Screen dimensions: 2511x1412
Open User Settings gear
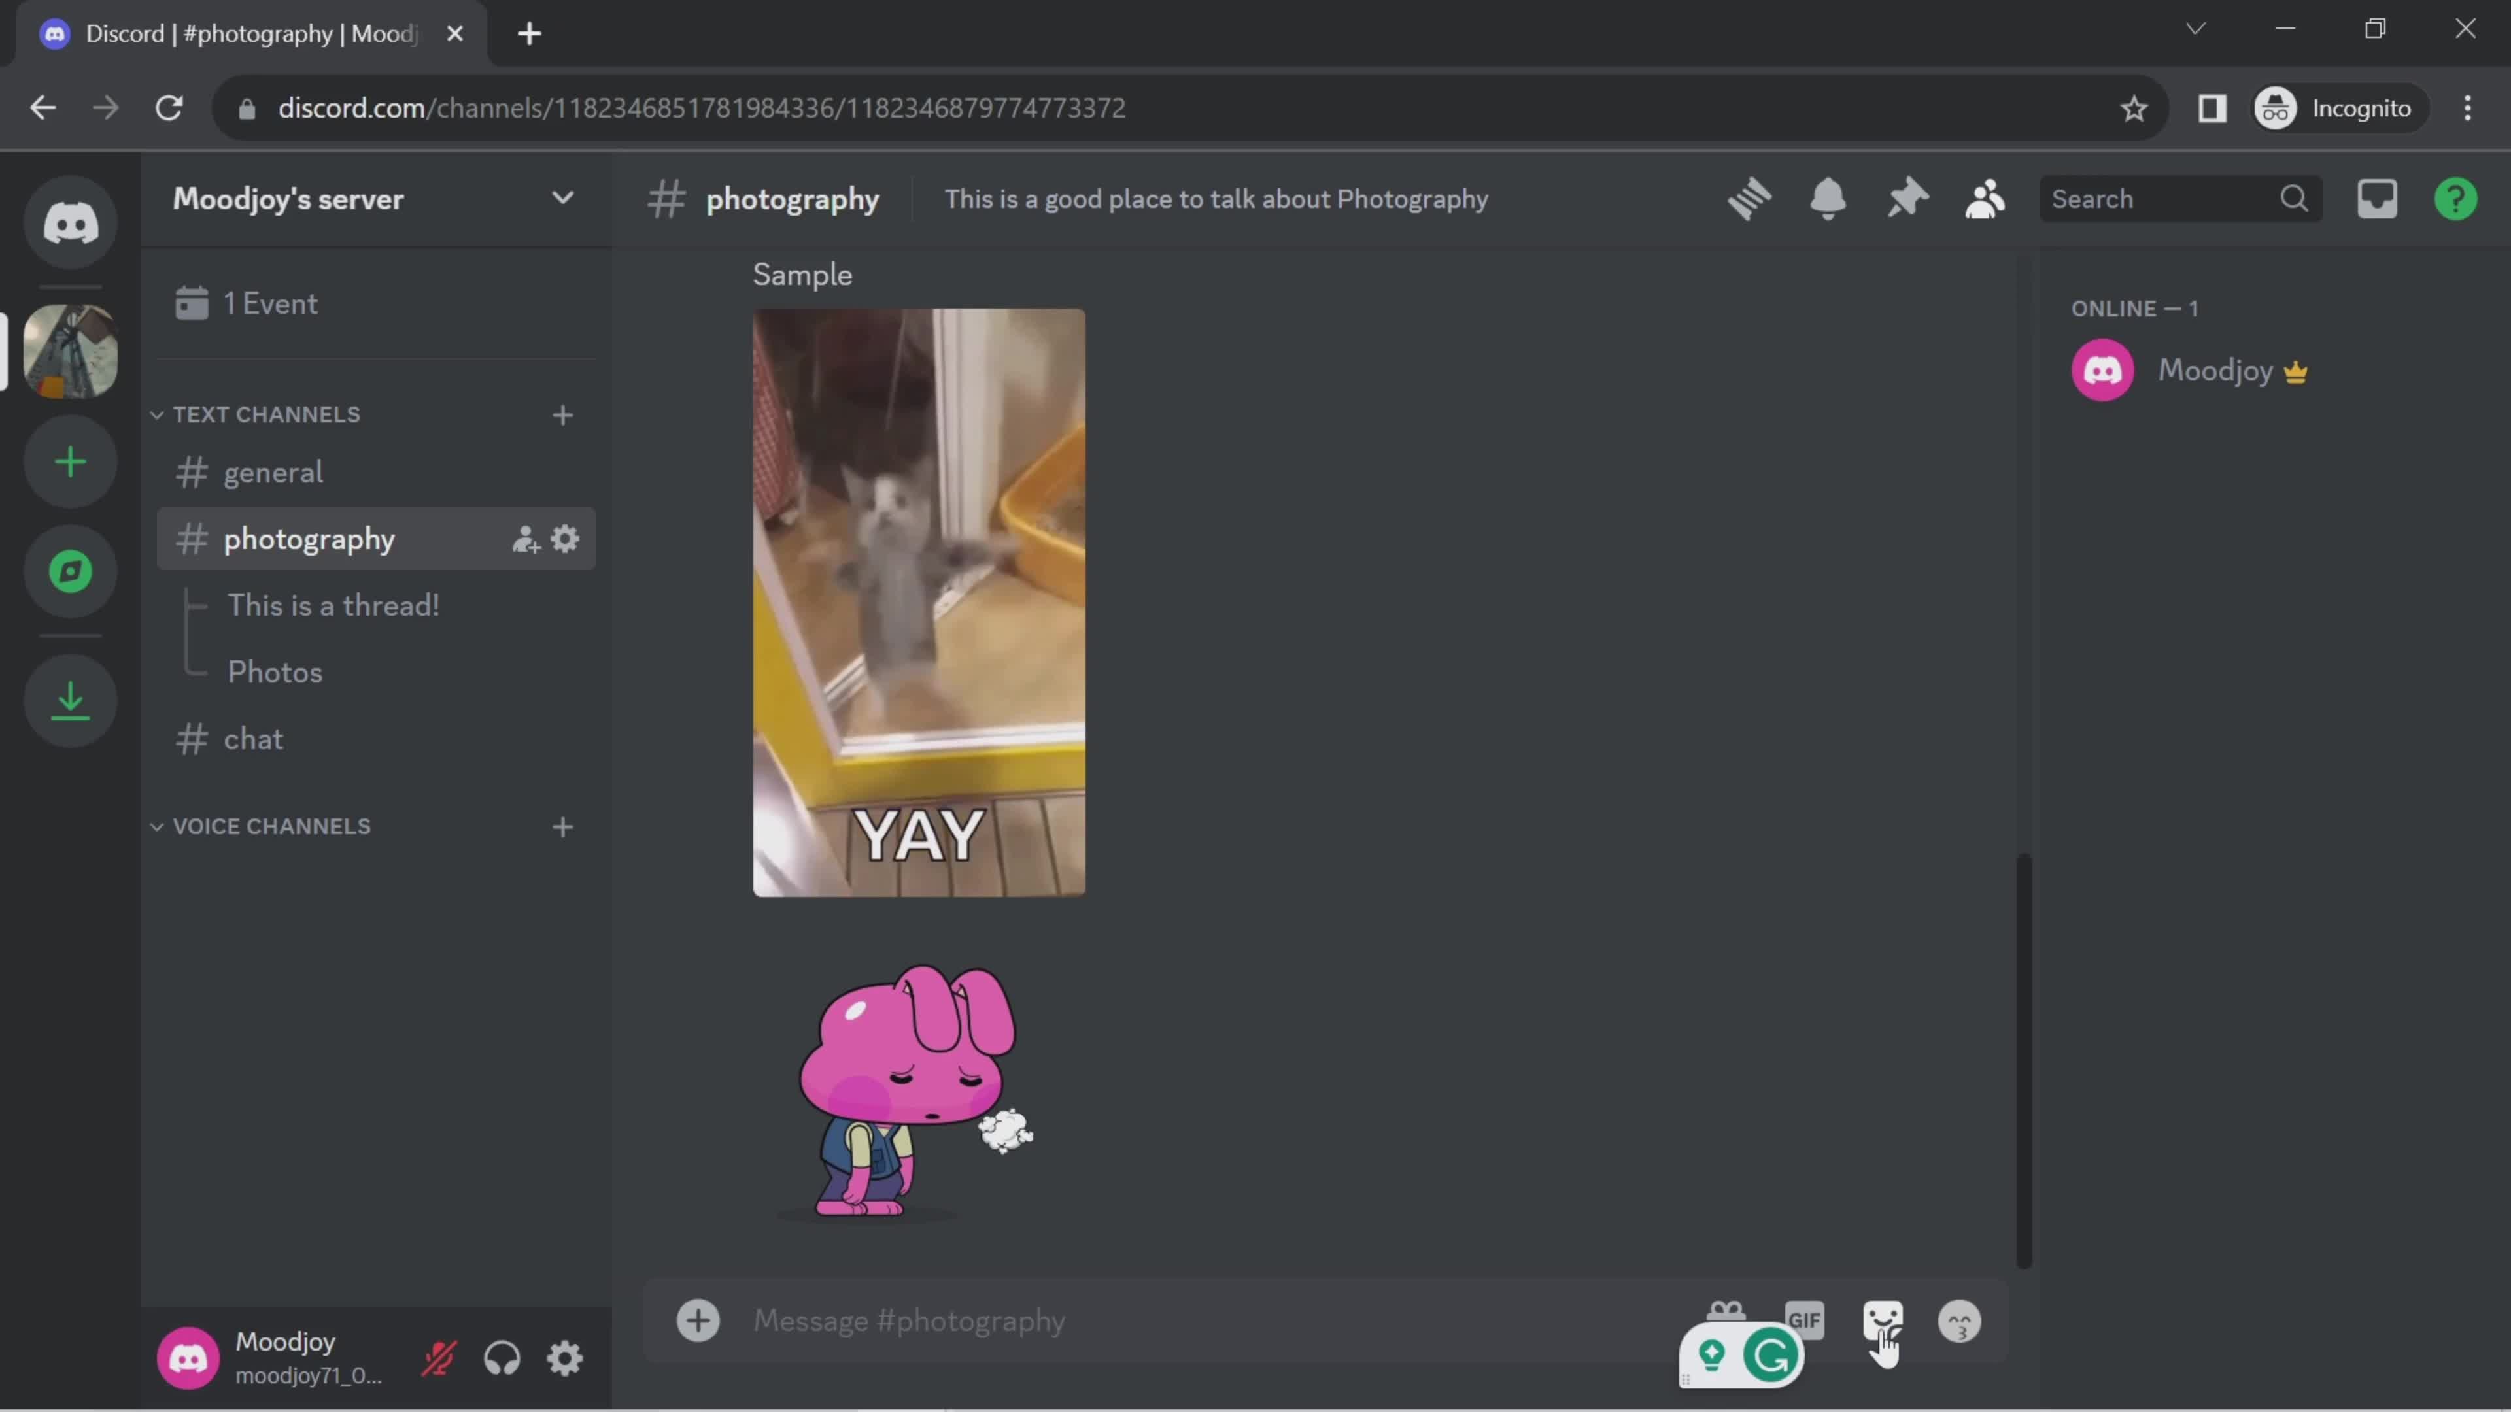pyautogui.click(x=564, y=1358)
